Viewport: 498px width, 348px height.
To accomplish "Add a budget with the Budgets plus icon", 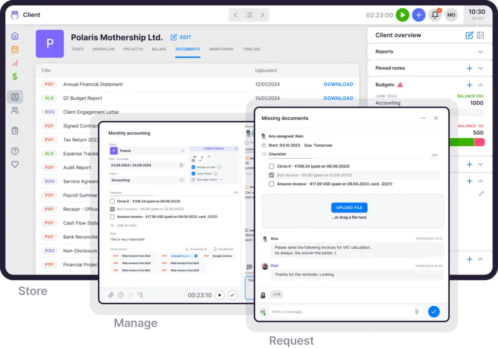I will pyautogui.click(x=469, y=85).
